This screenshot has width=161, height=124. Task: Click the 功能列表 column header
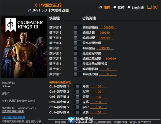(x=89, y=18)
